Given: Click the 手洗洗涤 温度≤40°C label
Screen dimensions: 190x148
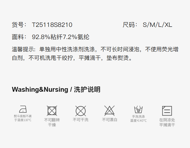Looking at the screenshot, I should (x=138, y=119).
